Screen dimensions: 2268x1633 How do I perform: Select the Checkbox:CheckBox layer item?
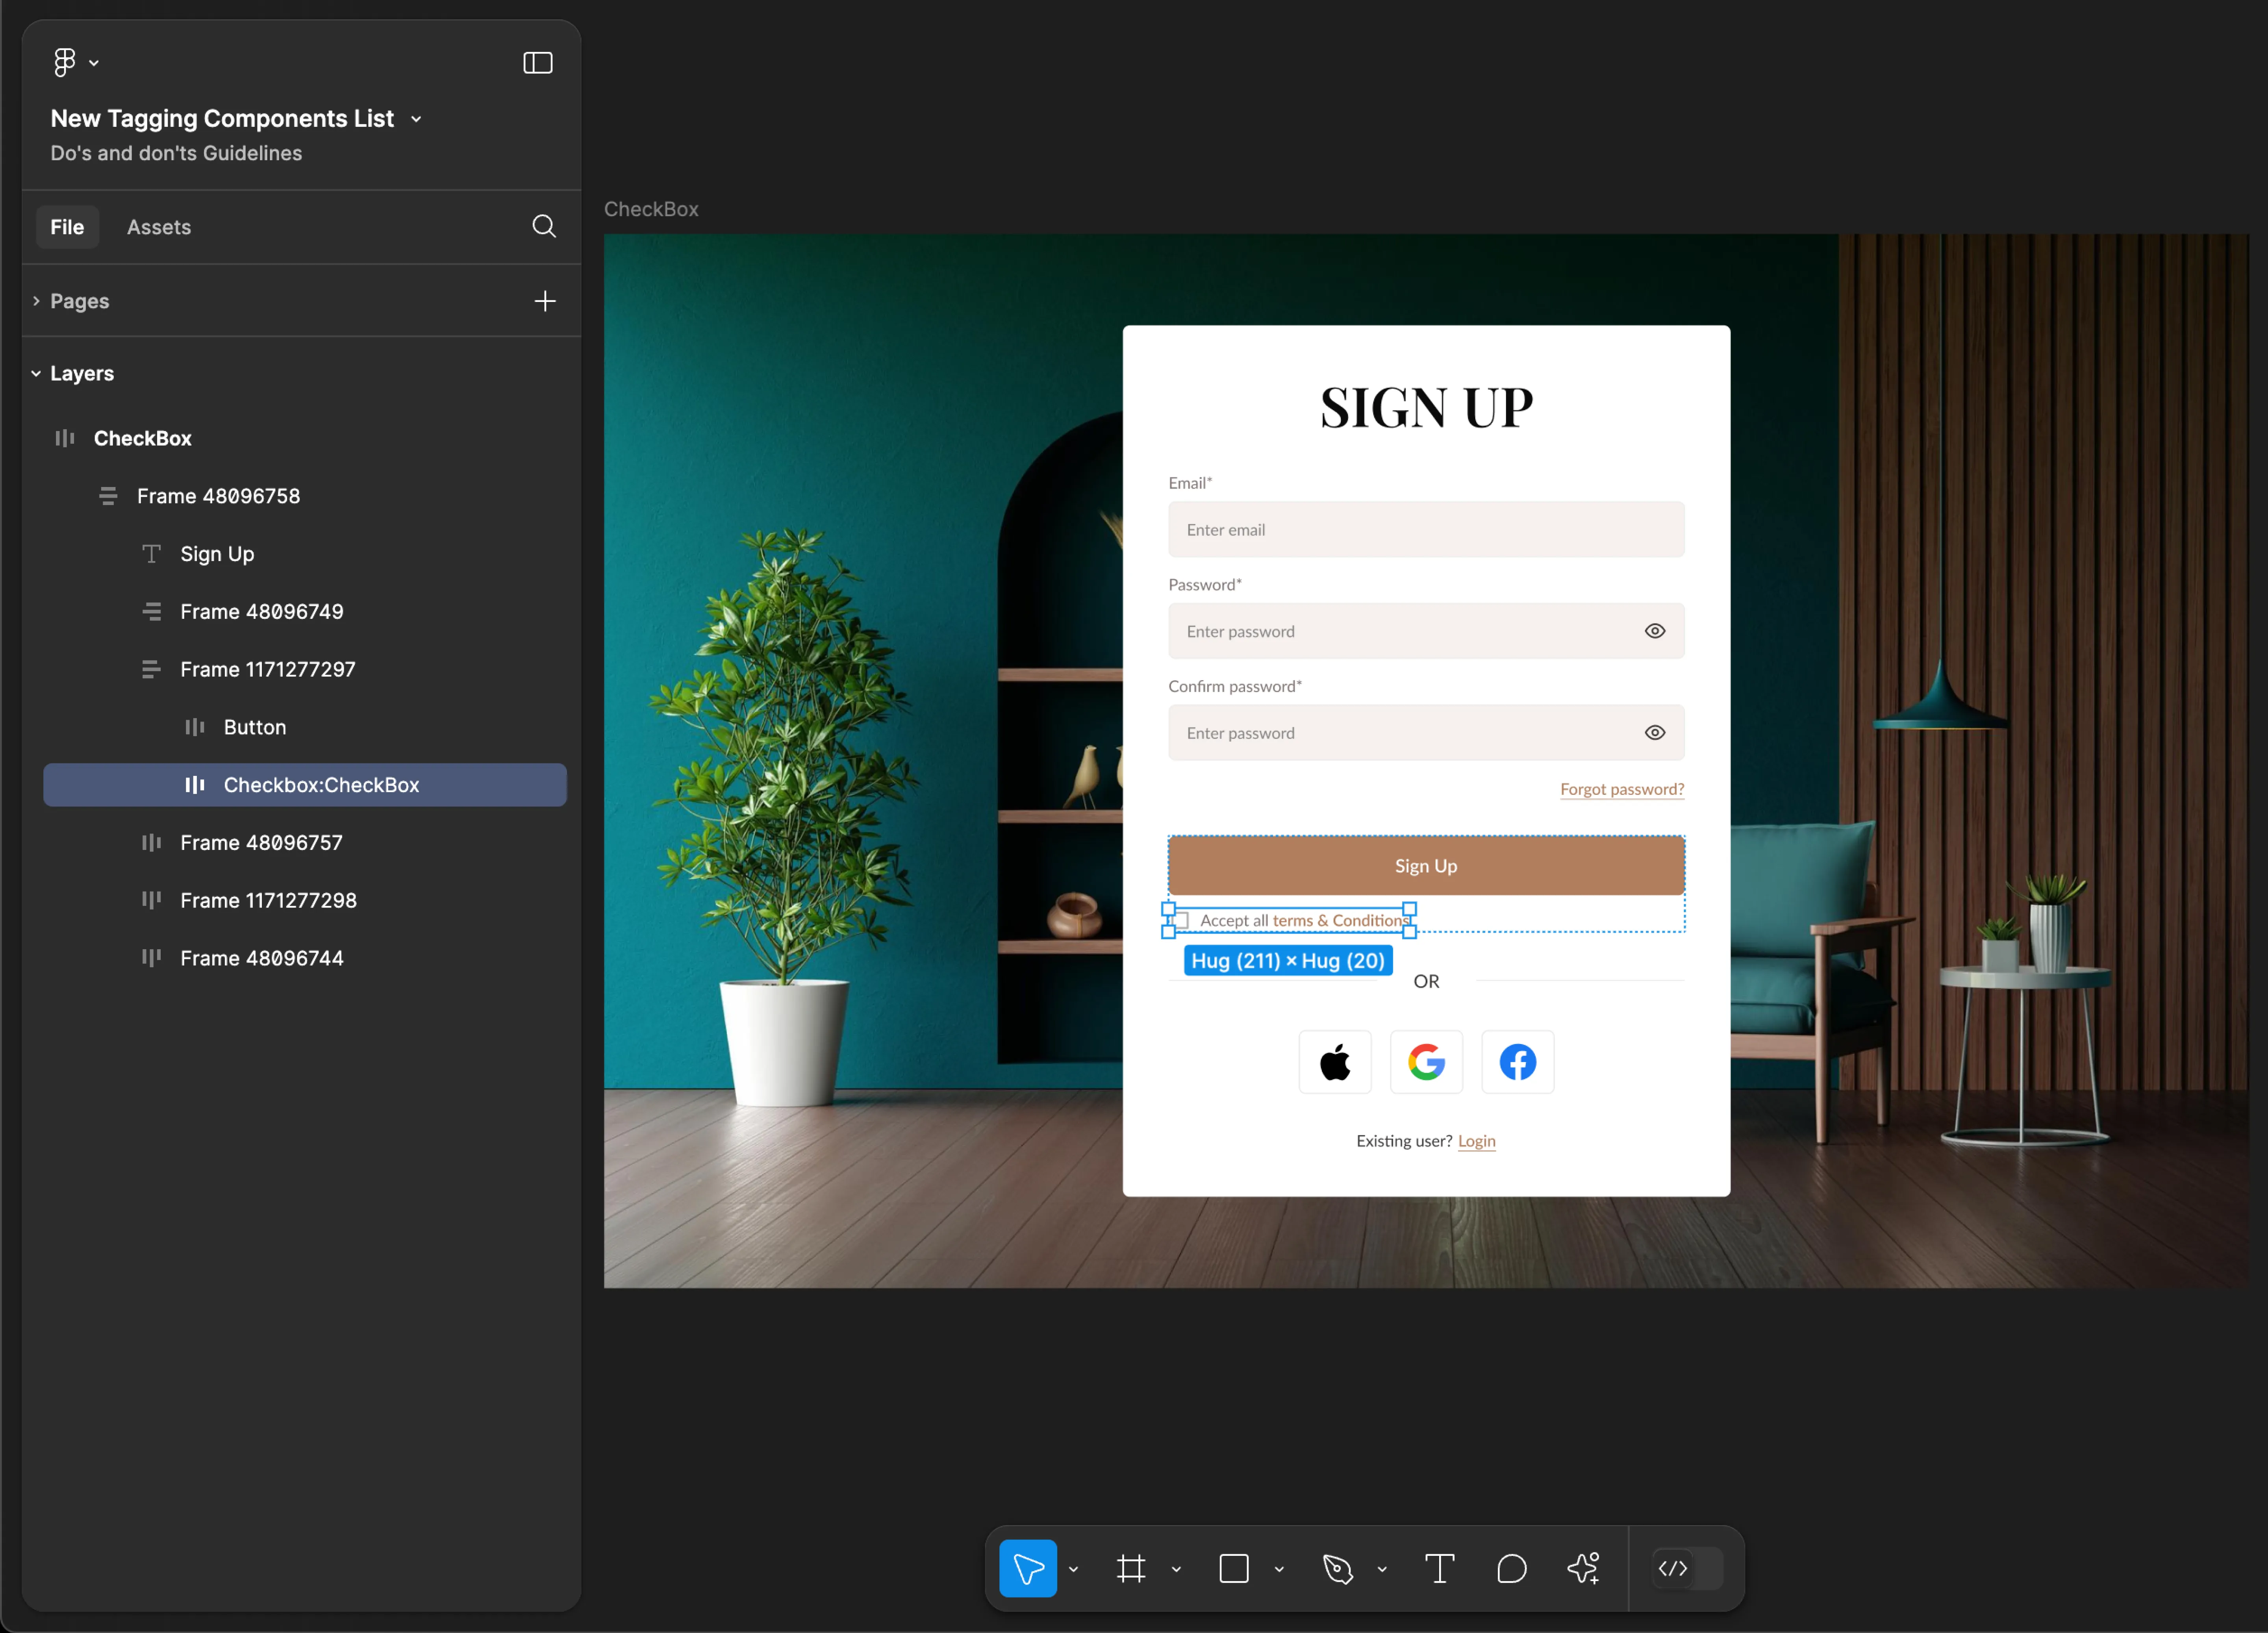tap(322, 783)
